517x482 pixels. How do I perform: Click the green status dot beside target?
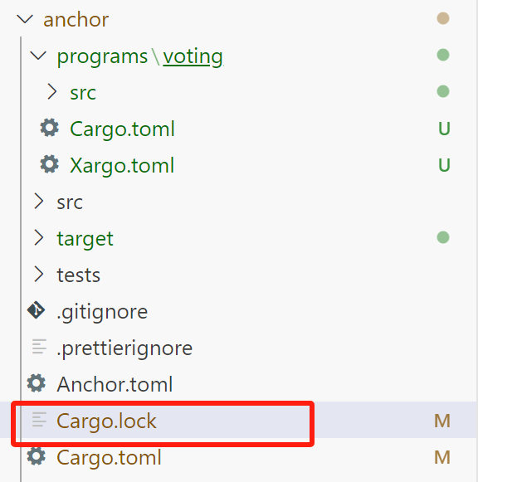pos(443,237)
